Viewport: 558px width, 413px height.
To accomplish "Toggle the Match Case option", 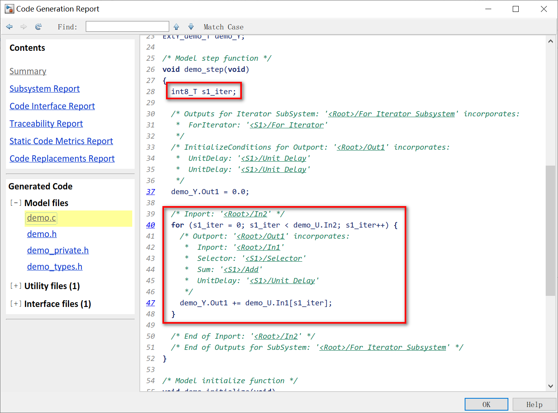I will pyautogui.click(x=224, y=27).
